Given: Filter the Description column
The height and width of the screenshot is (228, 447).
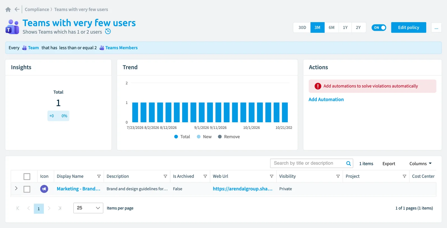Looking at the screenshot, I should pyautogui.click(x=165, y=176).
